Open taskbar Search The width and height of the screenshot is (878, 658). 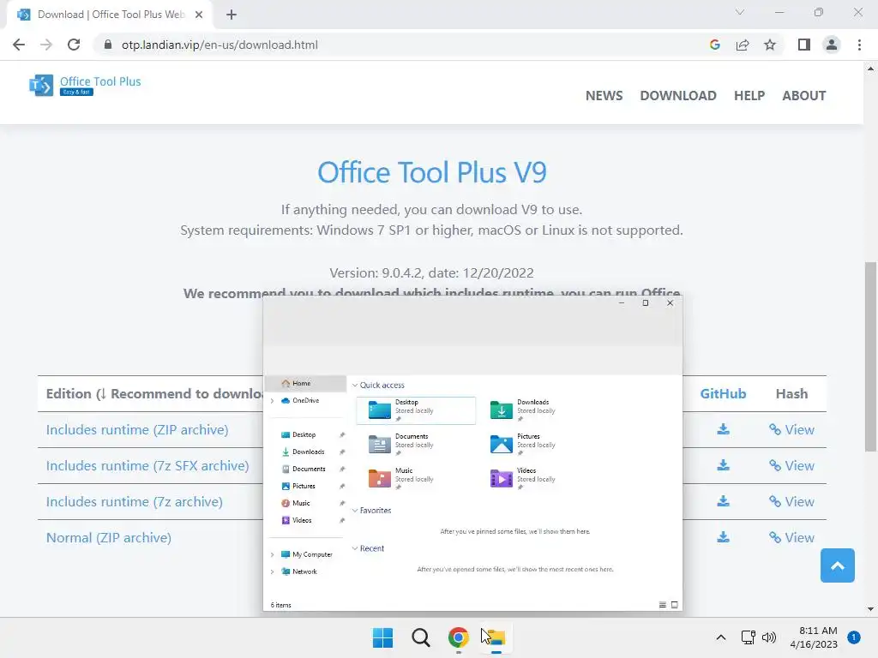click(x=420, y=637)
